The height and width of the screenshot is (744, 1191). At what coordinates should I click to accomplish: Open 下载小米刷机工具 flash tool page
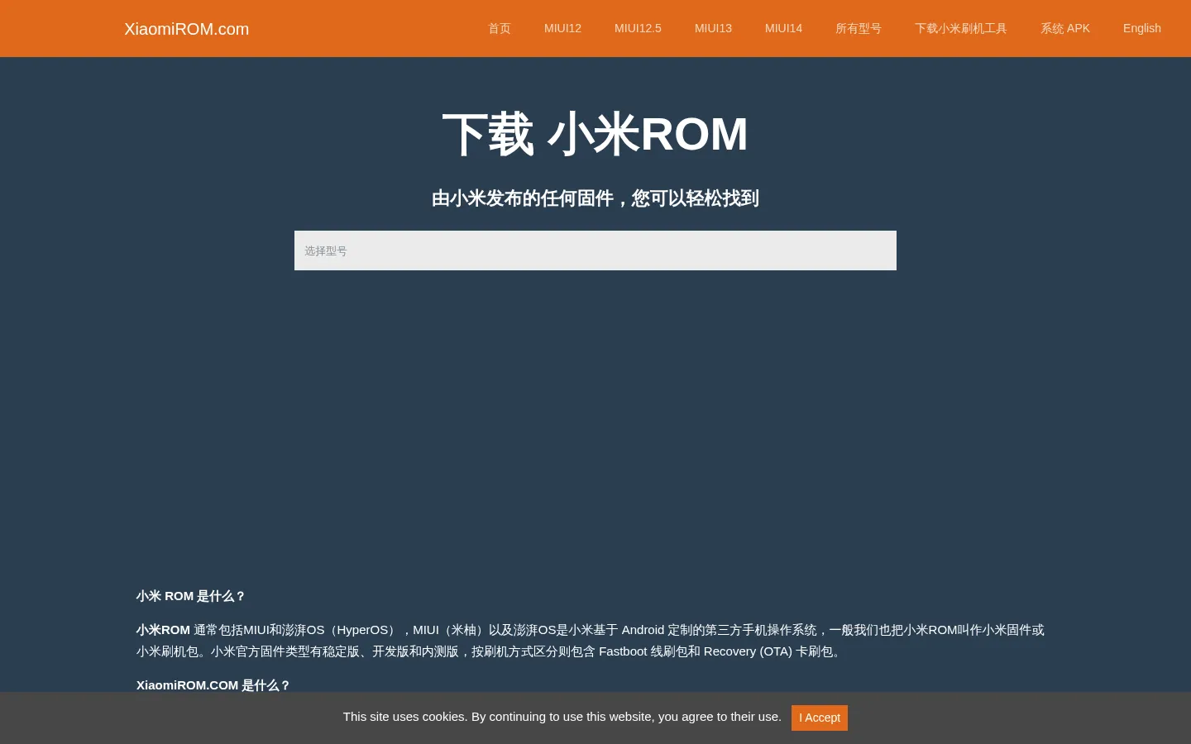[961, 28]
